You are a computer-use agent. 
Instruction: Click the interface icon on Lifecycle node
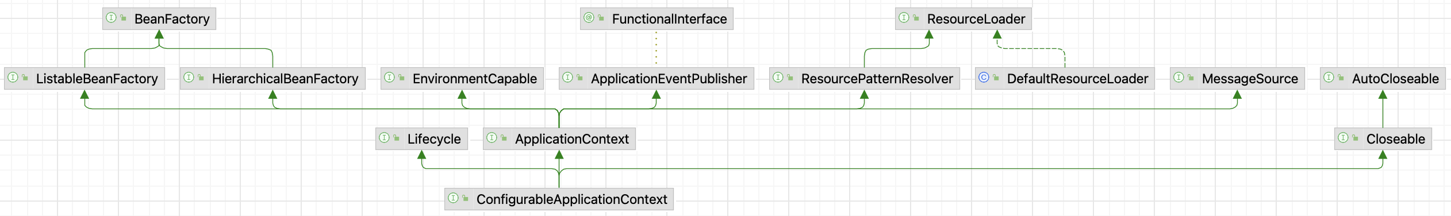click(x=384, y=138)
